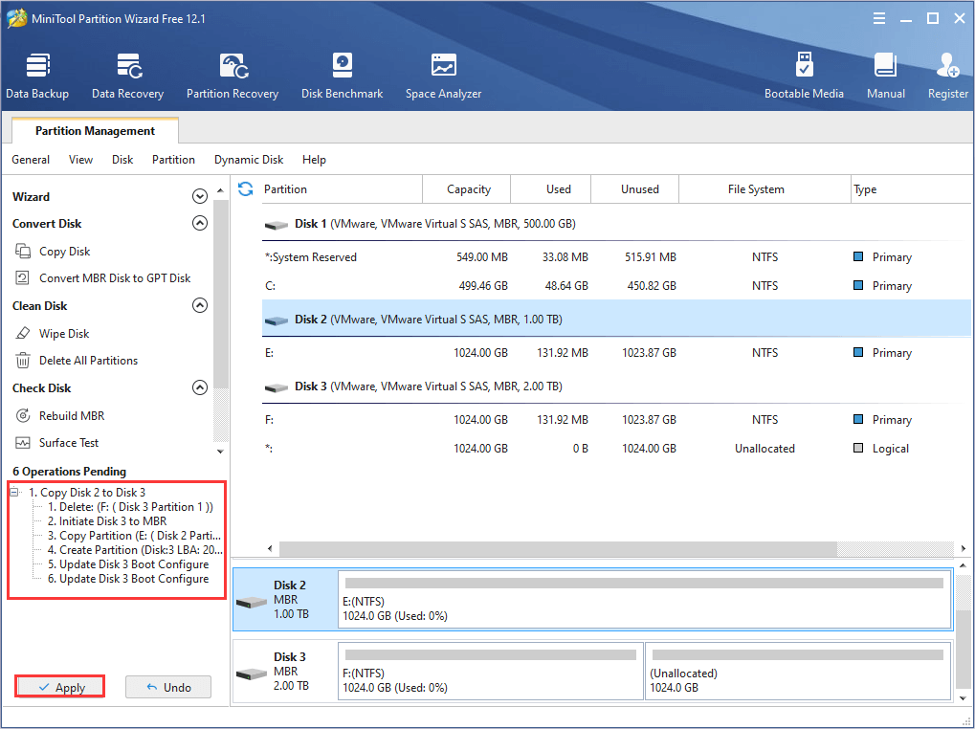Select the Disk 2 header row
Viewport: 975px width, 729px height.
615,320
